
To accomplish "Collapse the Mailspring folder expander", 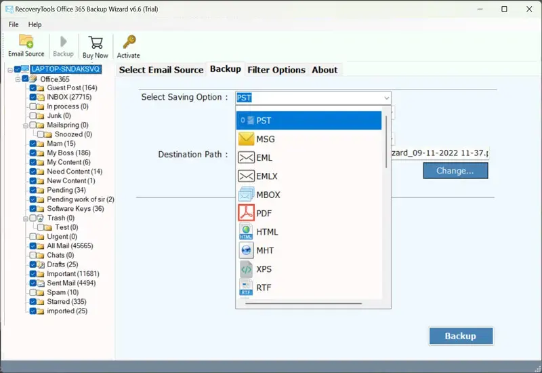I will tap(25, 125).
